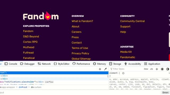The image size is (170, 95).
Task: Click the EXPLORE PROPERTIES heading text
Action: 36,26
